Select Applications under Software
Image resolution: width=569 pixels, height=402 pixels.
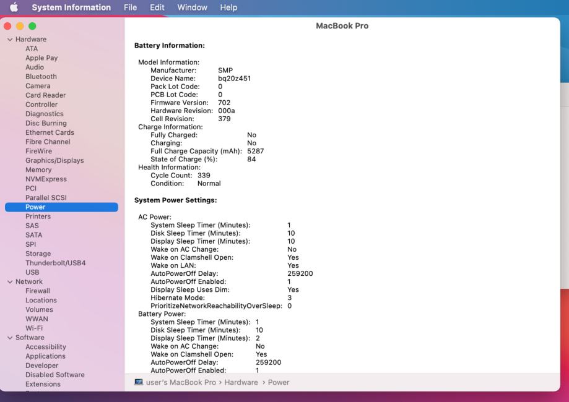click(45, 356)
